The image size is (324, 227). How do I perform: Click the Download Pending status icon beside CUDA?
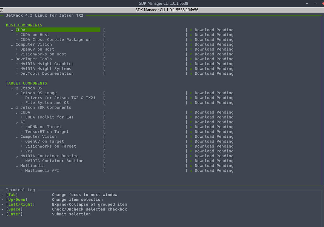(191, 30)
